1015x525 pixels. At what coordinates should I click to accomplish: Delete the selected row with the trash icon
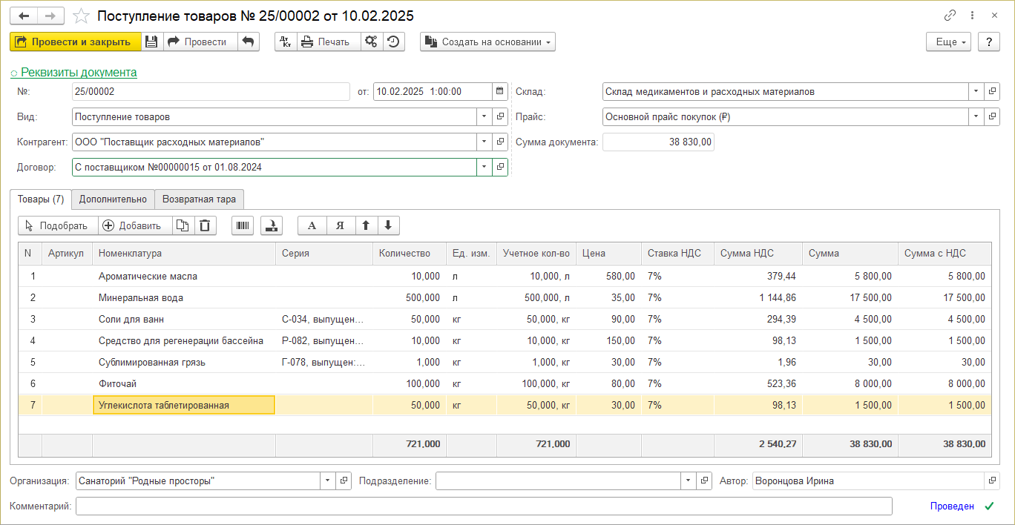coord(206,226)
